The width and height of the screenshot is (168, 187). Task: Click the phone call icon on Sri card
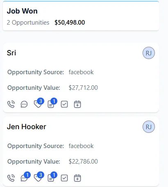(x=11, y=104)
